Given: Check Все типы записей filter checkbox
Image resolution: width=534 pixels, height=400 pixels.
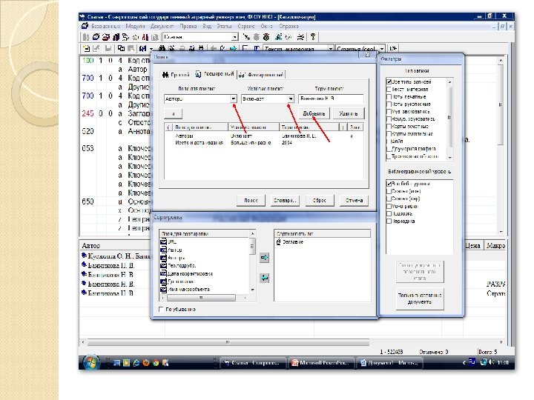Looking at the screenshot, I should pos(389,81).
